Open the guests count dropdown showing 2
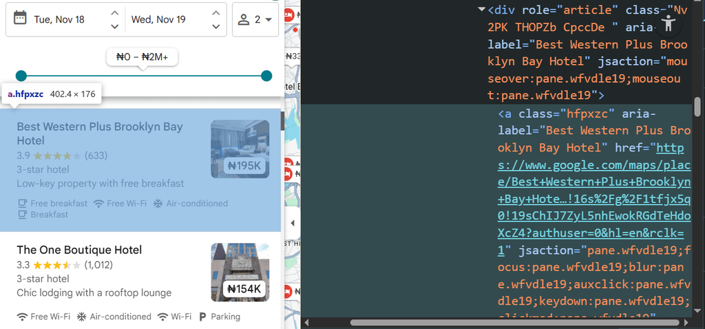Screen dimensions: 705x329 (x=255, y=19)
